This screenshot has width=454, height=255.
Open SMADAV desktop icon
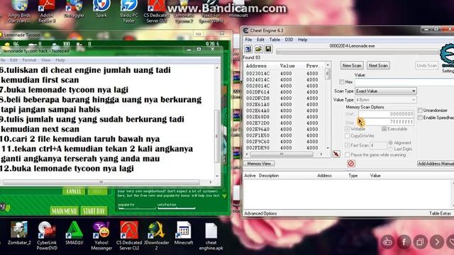[x=74, y=233]
